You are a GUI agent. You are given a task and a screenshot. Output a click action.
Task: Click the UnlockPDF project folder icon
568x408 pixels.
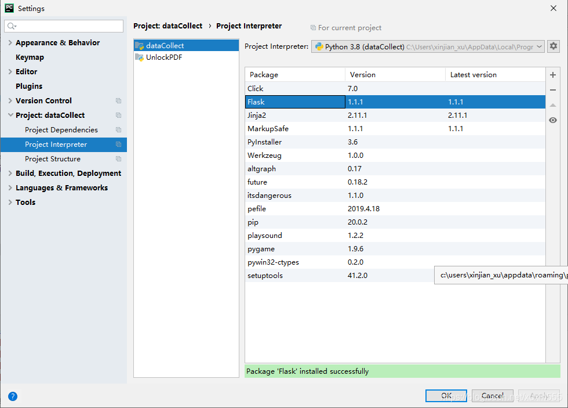pos(140,57)
